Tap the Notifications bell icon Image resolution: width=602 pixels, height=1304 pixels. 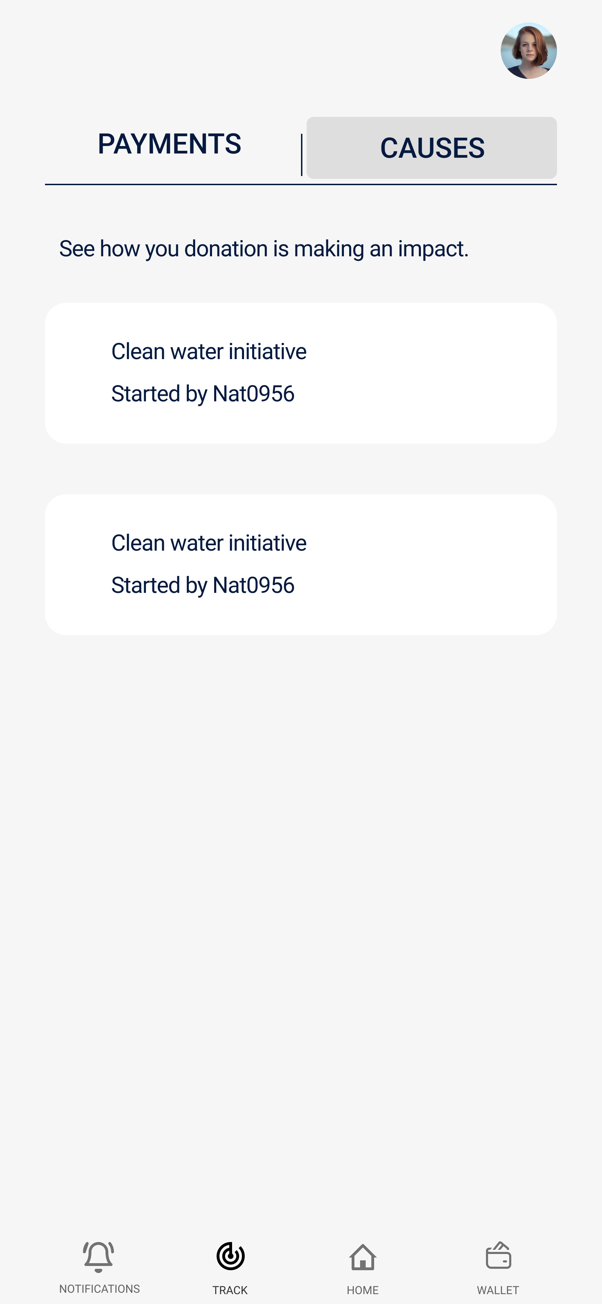point(98,1256)
